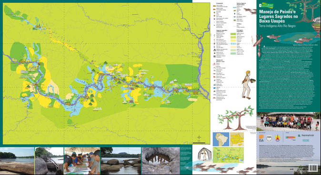The image size is (321, 175).
Task: Click the gray fish drawing in title corner
Action: [x=317, y=19]
